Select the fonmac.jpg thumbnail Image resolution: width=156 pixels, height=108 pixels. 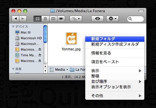click(71, 38)
